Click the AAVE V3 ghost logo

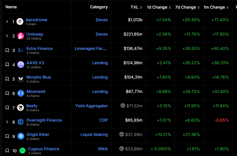[20, 65]
